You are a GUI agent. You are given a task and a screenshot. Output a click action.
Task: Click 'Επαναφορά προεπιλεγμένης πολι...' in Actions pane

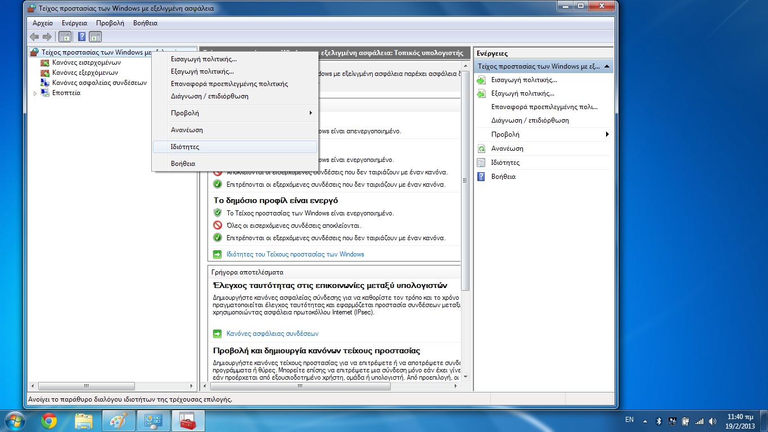[x=544, y=107]
